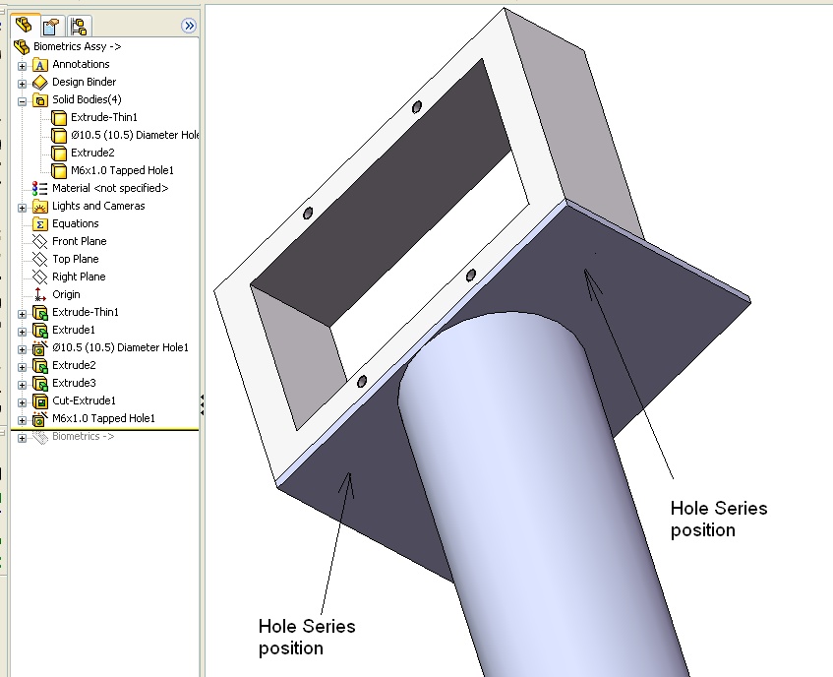Click the Material icon
Screen dimensions: 833x677
pos(40,189)
